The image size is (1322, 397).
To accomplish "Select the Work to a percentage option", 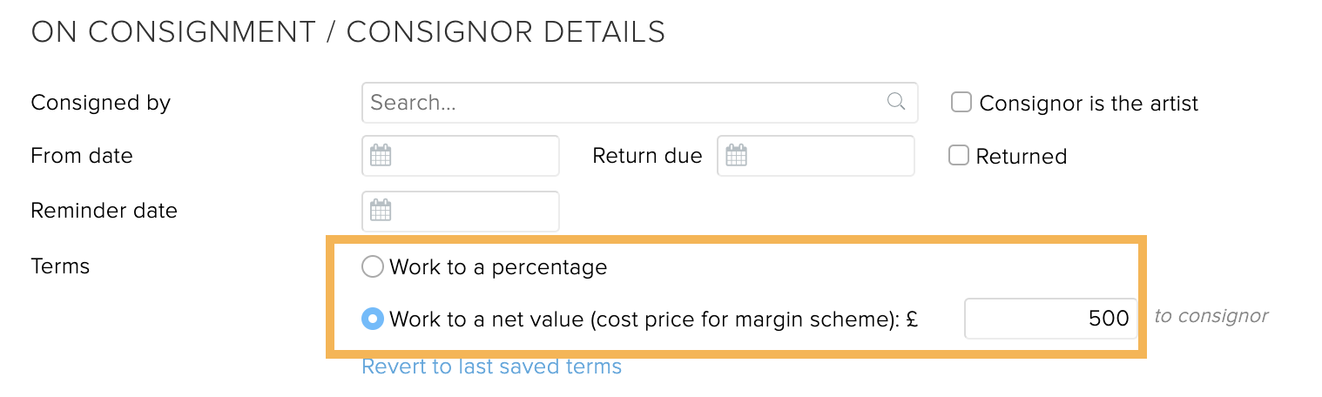I will point(373,266).
